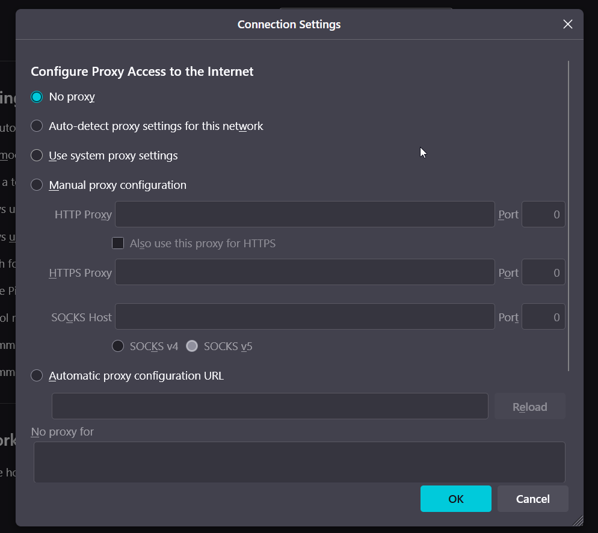Close the Connection Settings dialog with X

[x=567, y=25]
